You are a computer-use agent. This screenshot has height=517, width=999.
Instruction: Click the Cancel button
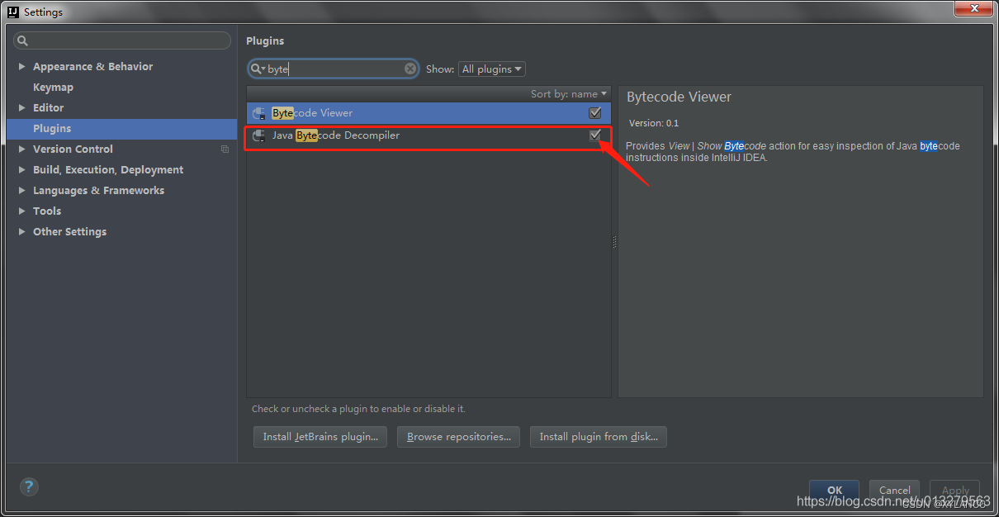[x=894, y=490]
